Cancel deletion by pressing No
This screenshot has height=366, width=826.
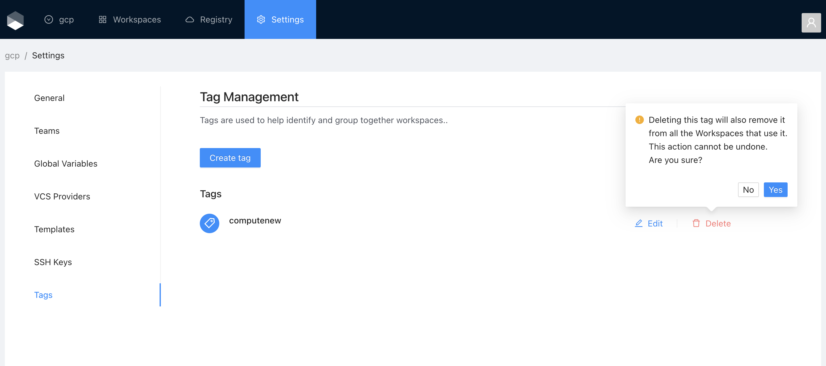pos(748,190)
